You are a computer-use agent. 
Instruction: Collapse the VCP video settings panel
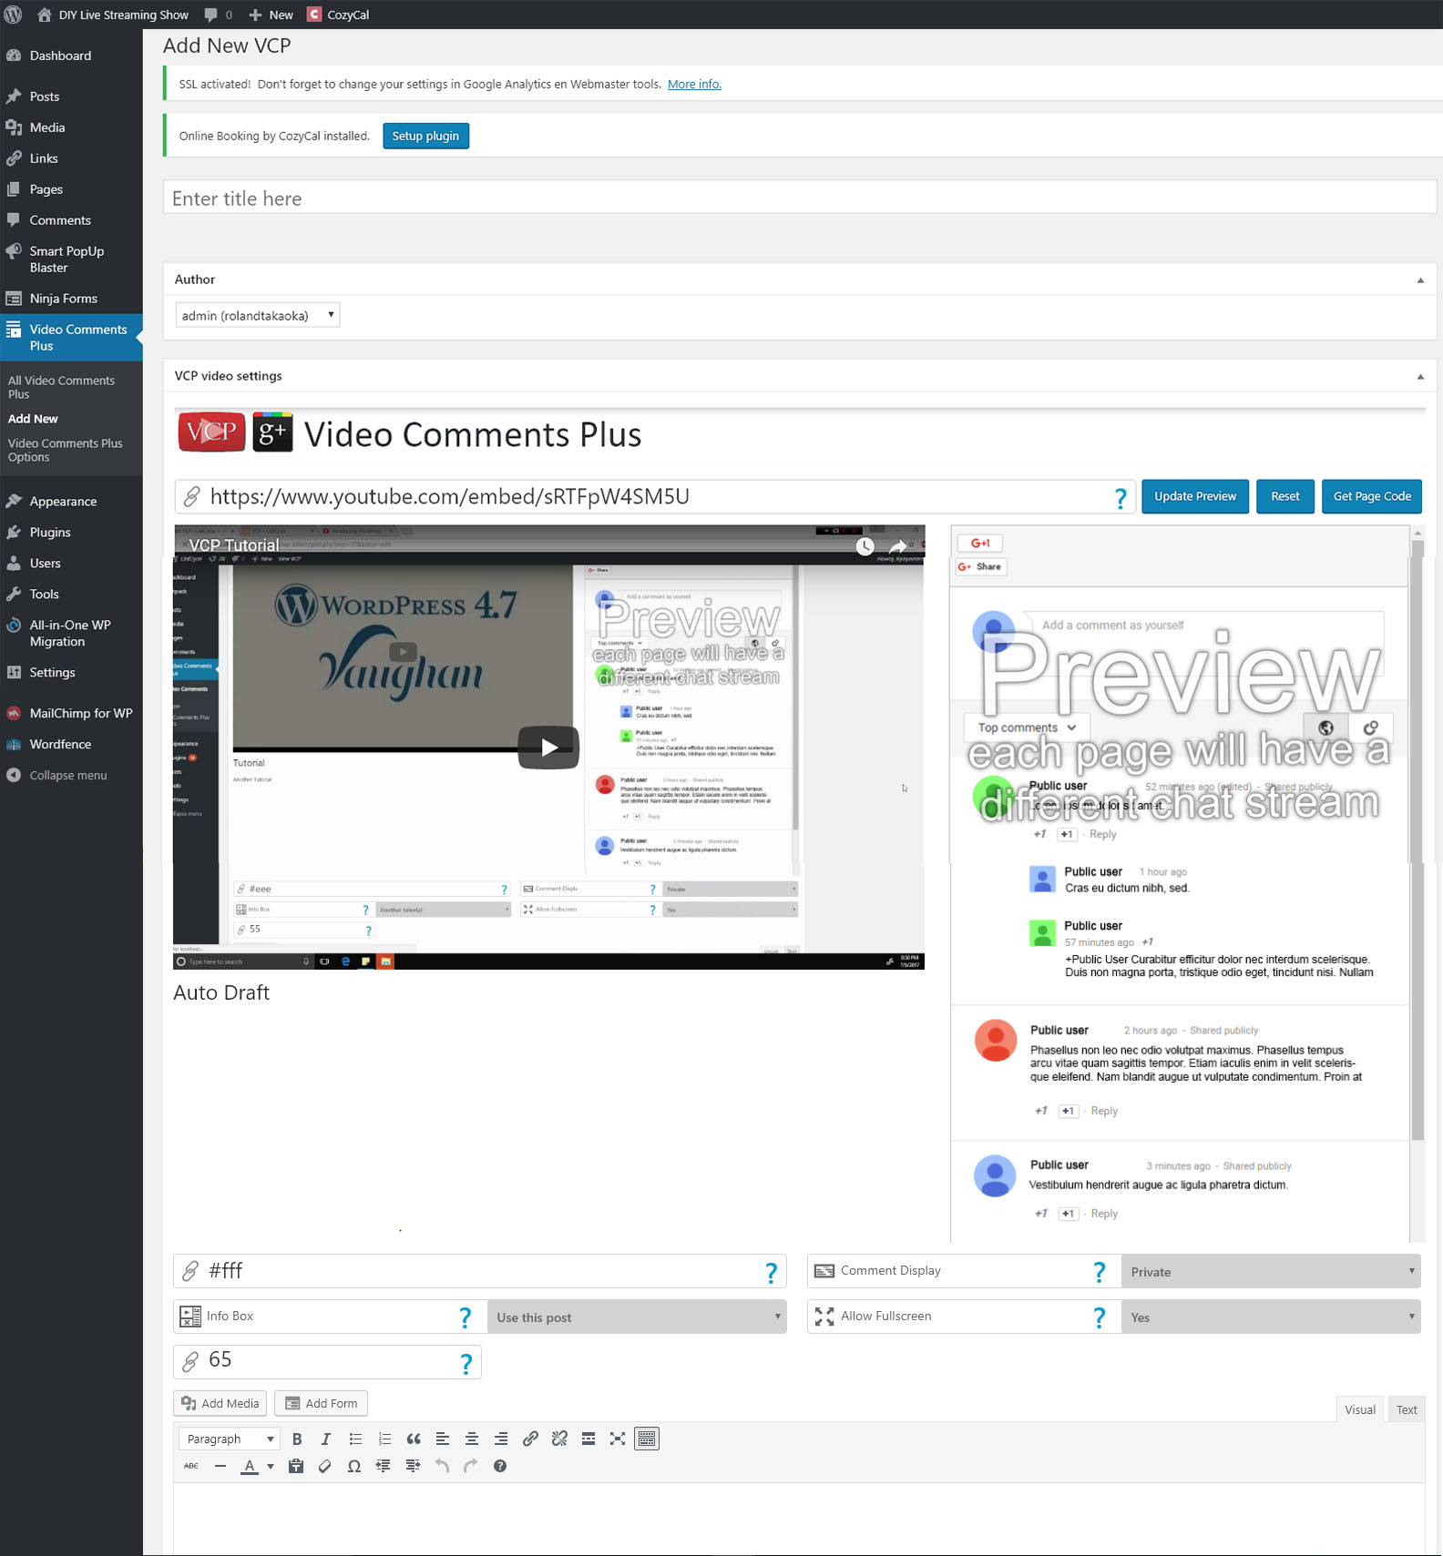click(x=1420, y=377)
